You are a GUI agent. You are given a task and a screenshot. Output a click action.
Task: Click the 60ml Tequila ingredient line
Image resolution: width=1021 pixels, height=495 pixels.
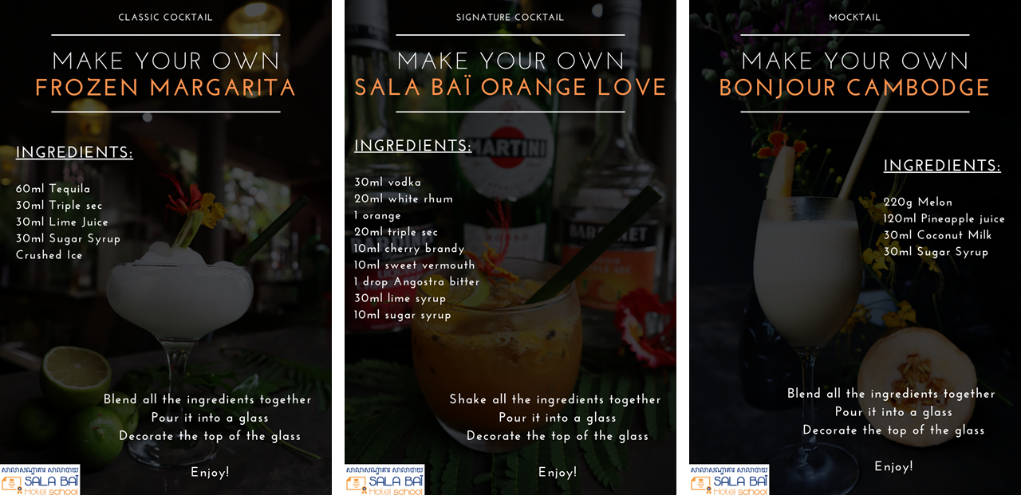pyautogui.click(x=53, y=189)
